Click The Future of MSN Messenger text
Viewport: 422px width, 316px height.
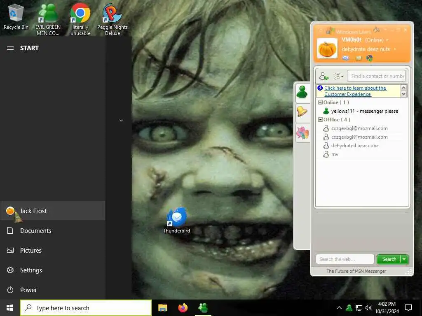(356, 271)
